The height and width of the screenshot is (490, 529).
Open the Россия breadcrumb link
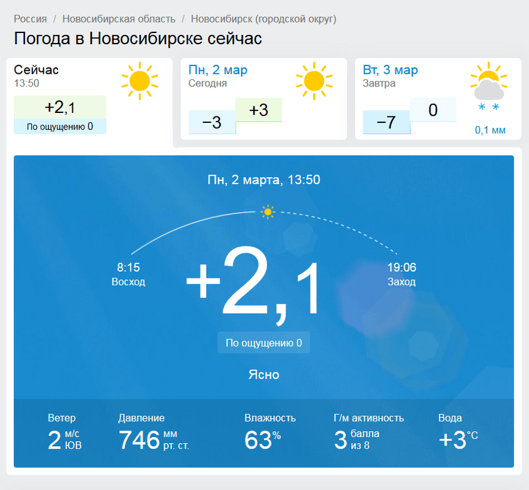30,19
